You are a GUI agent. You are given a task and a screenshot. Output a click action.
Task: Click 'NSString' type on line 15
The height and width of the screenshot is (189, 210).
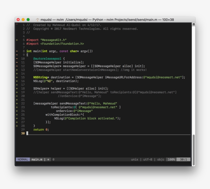pyautogui.click(x=40, y=77)
